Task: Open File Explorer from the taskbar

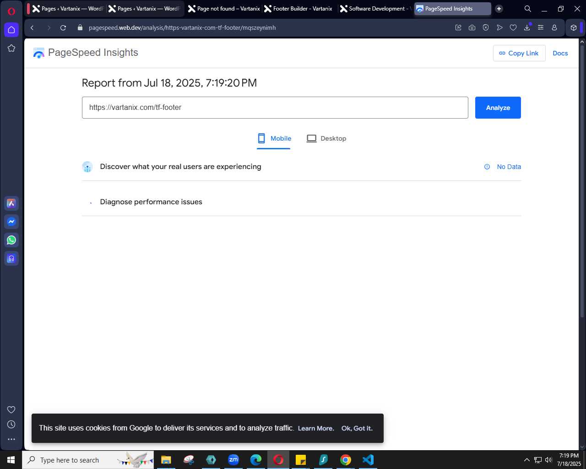Action: coord(166,460)
